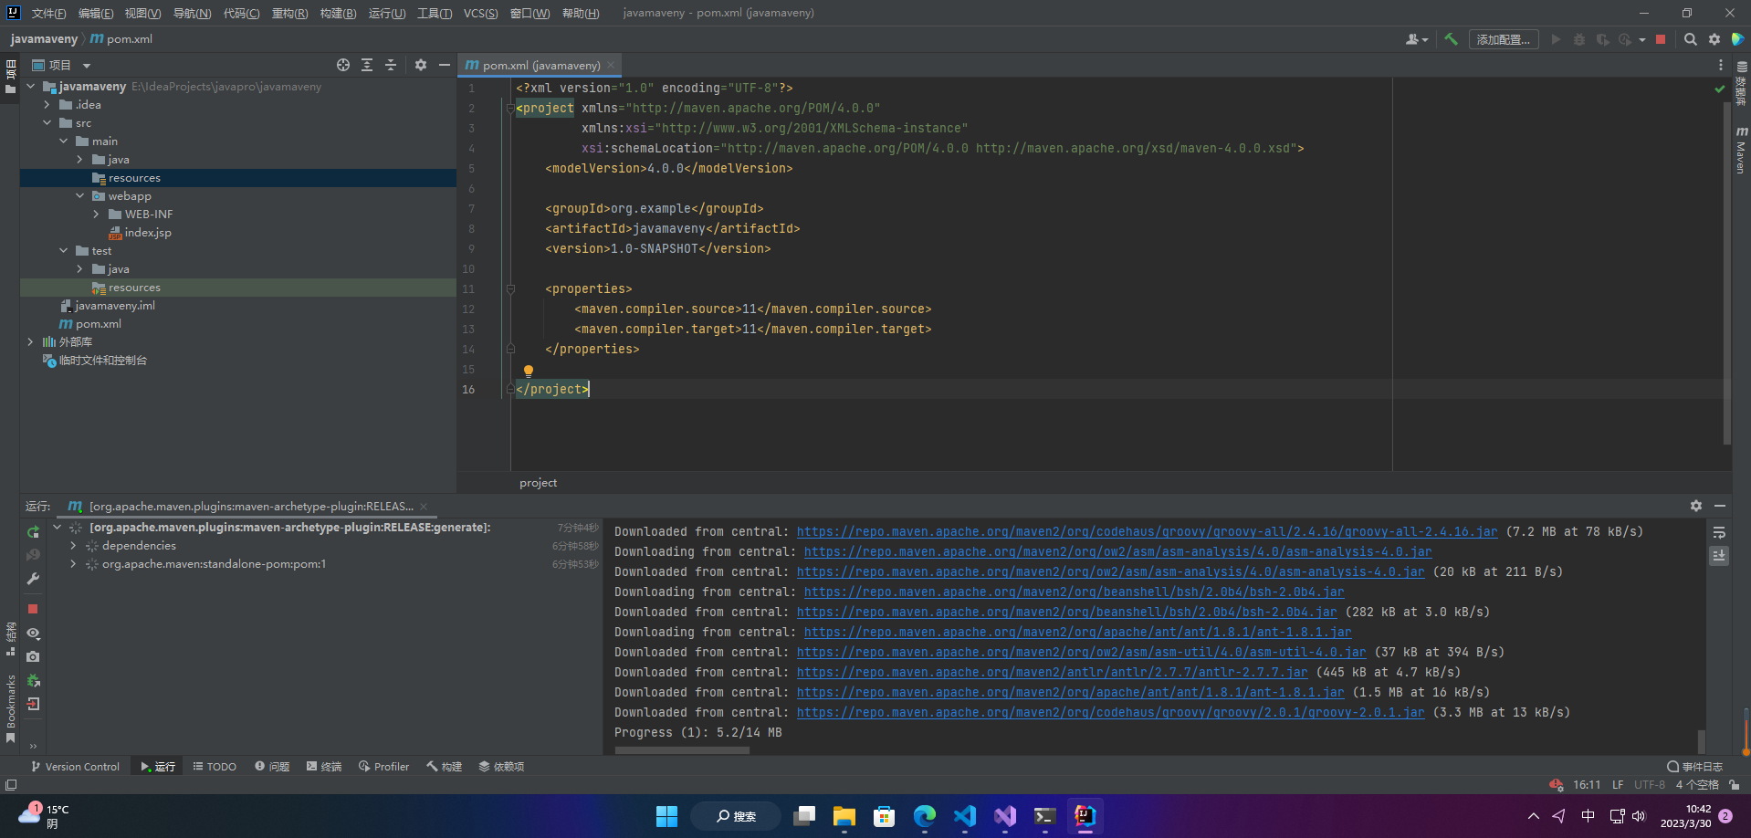
Task: Stop the running Maven process in Run panel
Action: click(x=33, y=609)
